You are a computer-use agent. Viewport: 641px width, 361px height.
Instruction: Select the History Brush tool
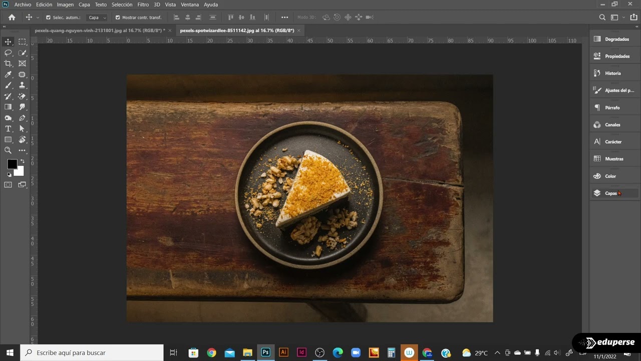click(x=8, y=96)
